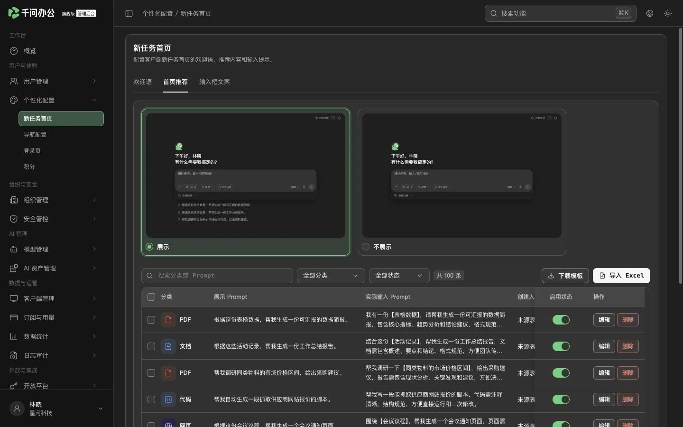Switch light mode with sun icon
Screen dimensions: 683x427
668,13
